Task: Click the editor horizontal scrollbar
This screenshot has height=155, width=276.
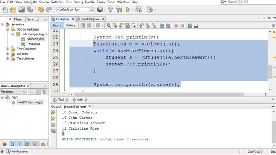Action: (x=159, y=95)
